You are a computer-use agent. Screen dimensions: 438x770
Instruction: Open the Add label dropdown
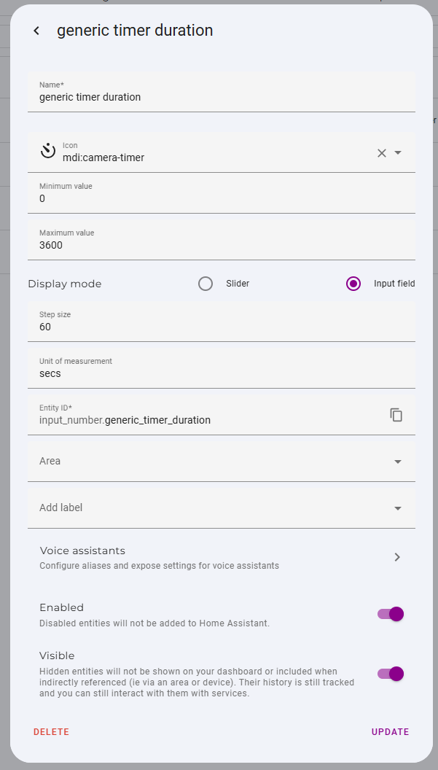pyautogui.click(x=398, y=508)
